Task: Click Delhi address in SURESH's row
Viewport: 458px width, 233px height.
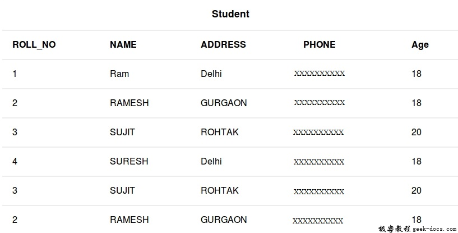Action: pos(211,161)
